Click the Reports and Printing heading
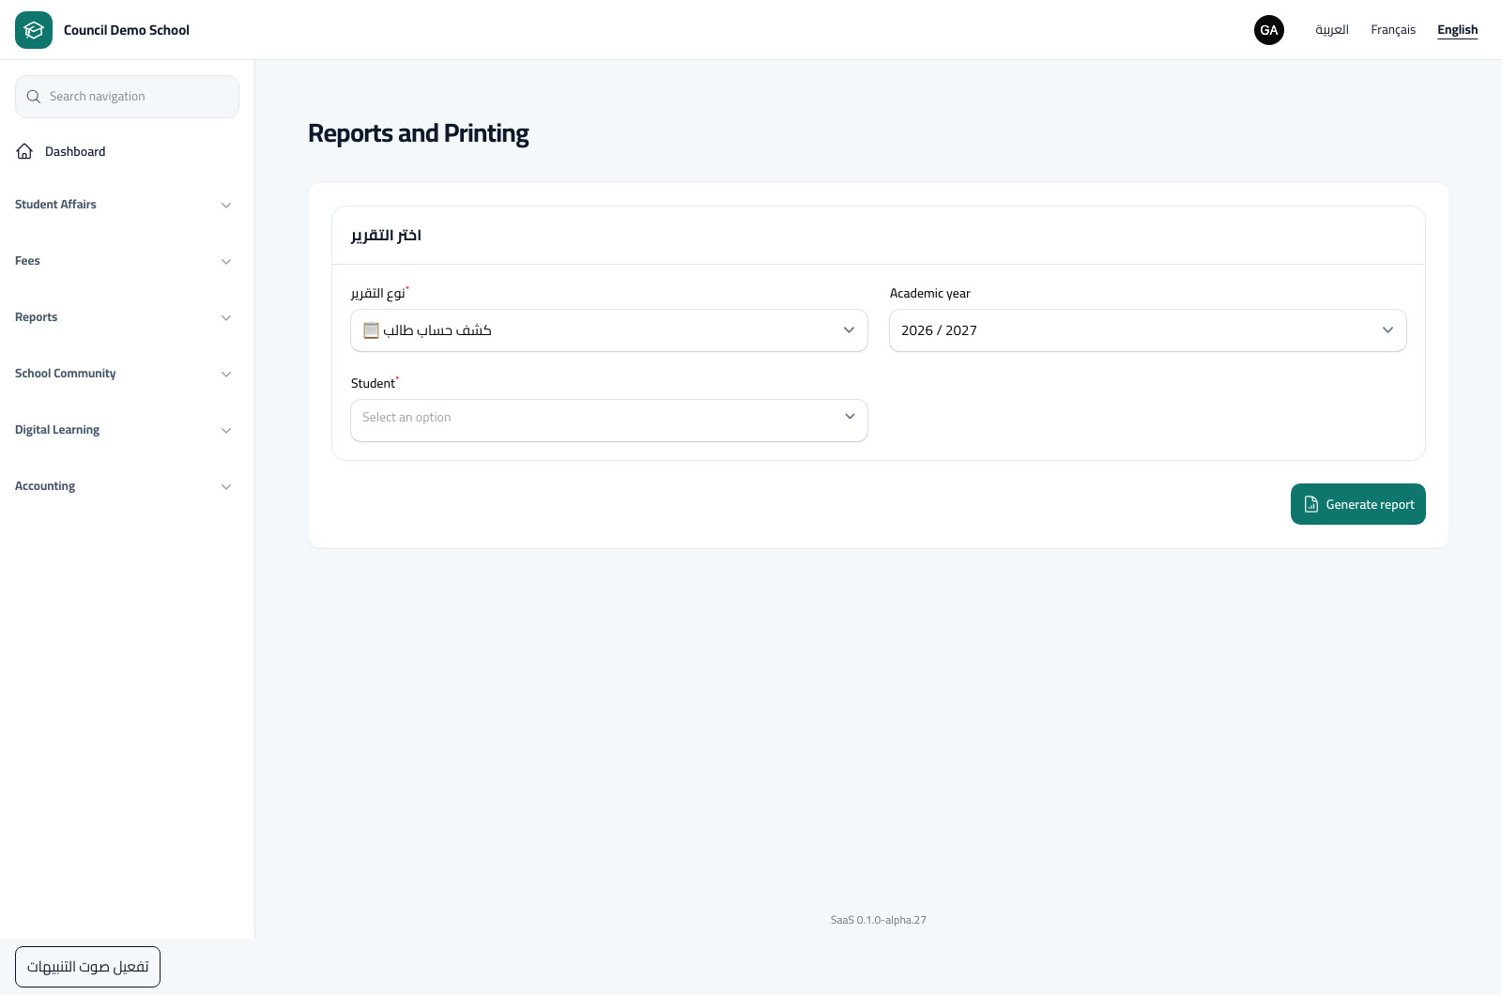Image resolution: width=1502 pixels, height=995 pixels. pos(419,133)
